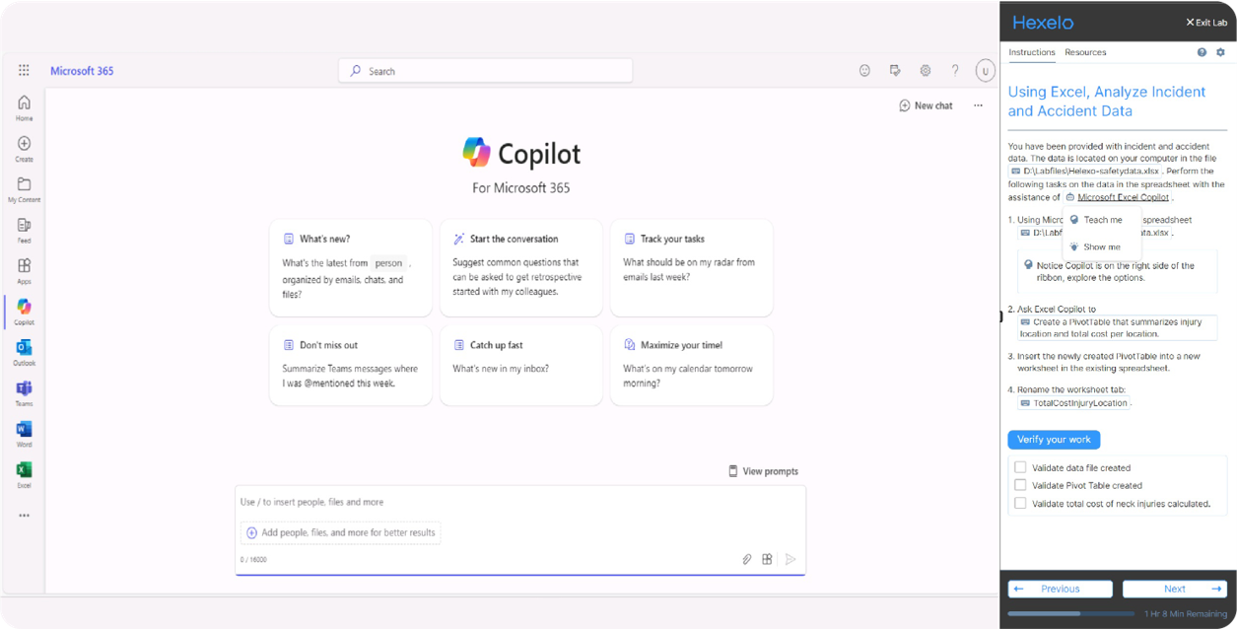Check Validate Pivot Table created checkbox
The image size is (1237, 629).
tap(1020, 485)
